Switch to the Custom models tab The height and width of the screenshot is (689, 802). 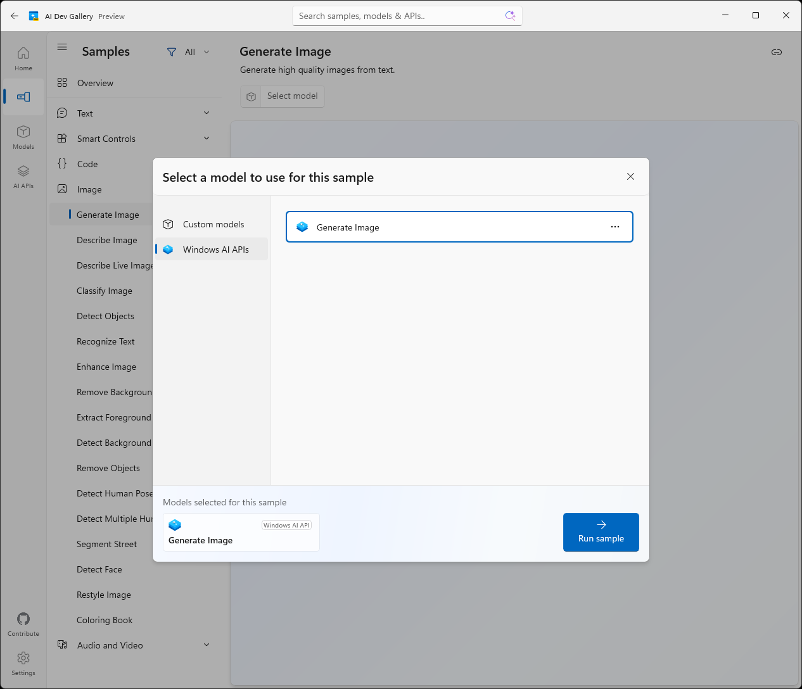click(x=212, y=224)
